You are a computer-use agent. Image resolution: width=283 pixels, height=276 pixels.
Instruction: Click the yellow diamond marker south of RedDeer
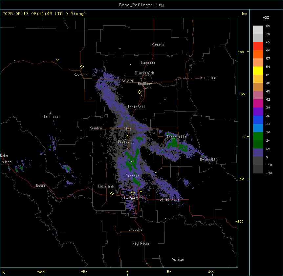tap(140, 92)
